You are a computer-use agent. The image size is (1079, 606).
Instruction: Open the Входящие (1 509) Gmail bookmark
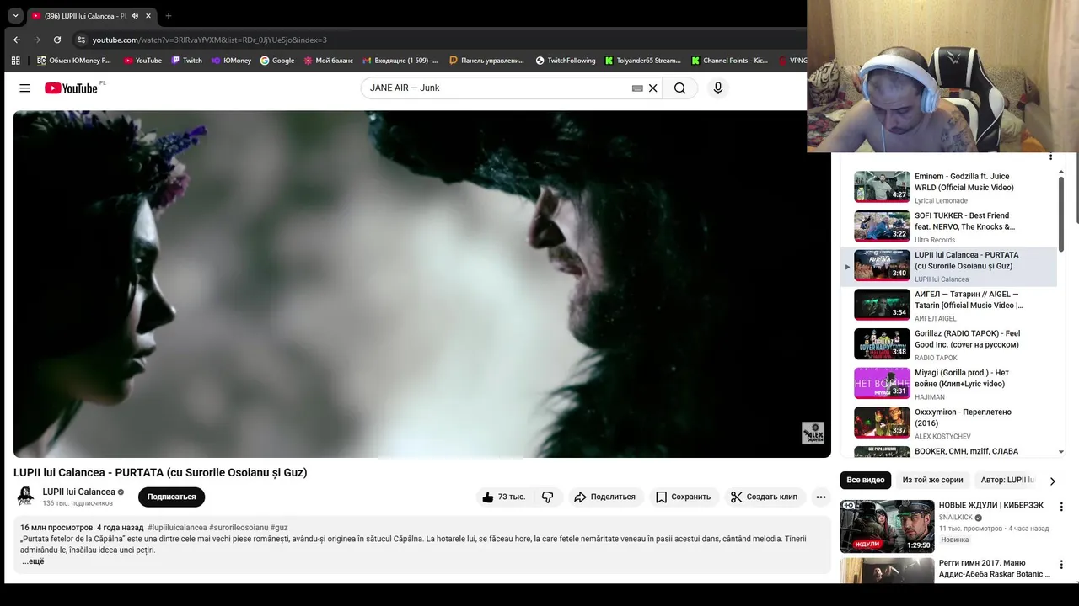(x=401, y=61)
